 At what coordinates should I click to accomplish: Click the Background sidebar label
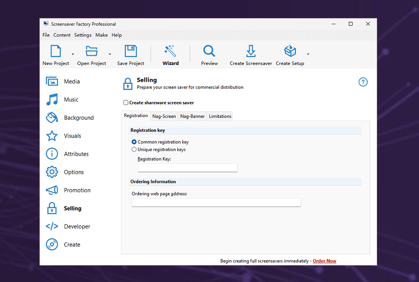point(79,118)
